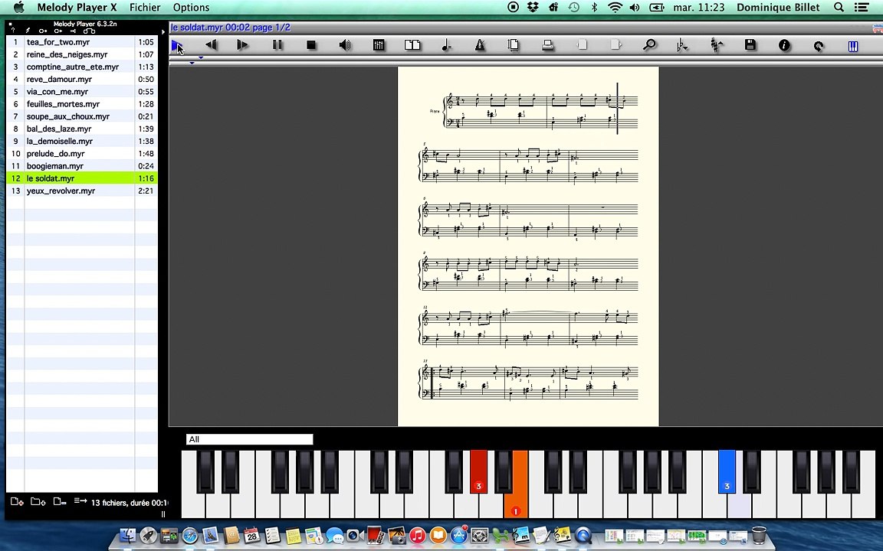Go to previous page icon
Viewport: 883px width, 551px height.
pos(582,45)
